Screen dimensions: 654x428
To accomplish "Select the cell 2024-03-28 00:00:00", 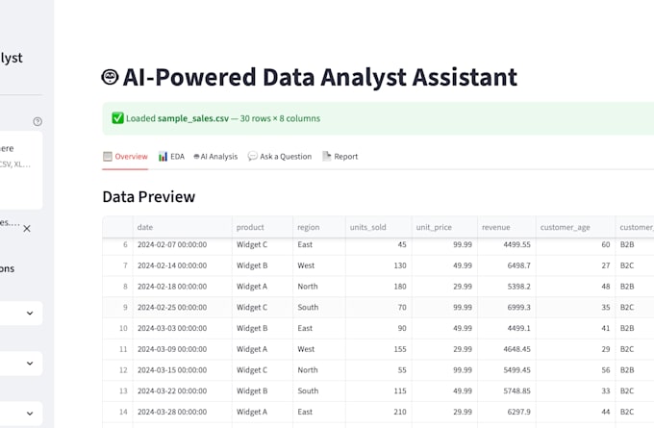I will (183, 412).
